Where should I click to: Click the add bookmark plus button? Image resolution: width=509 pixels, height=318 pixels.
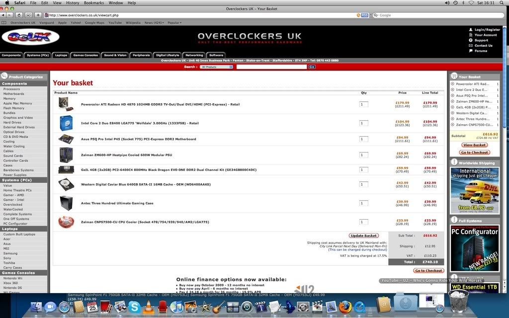(38, 15)
